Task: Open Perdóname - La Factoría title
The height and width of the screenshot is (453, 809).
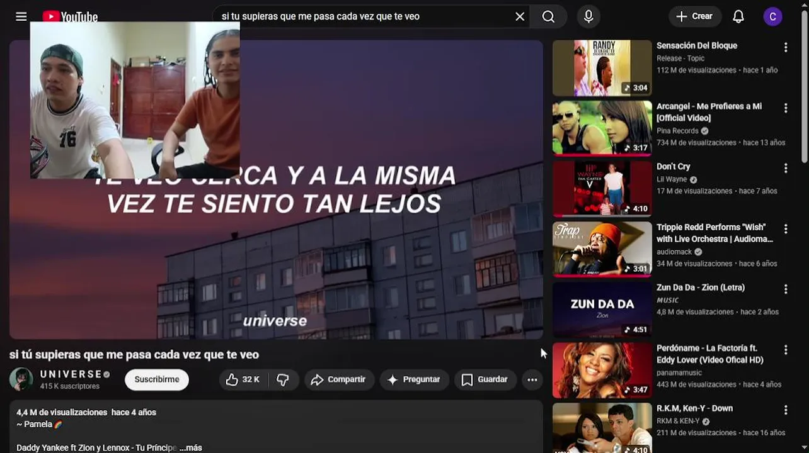Action: pos(709,354)
